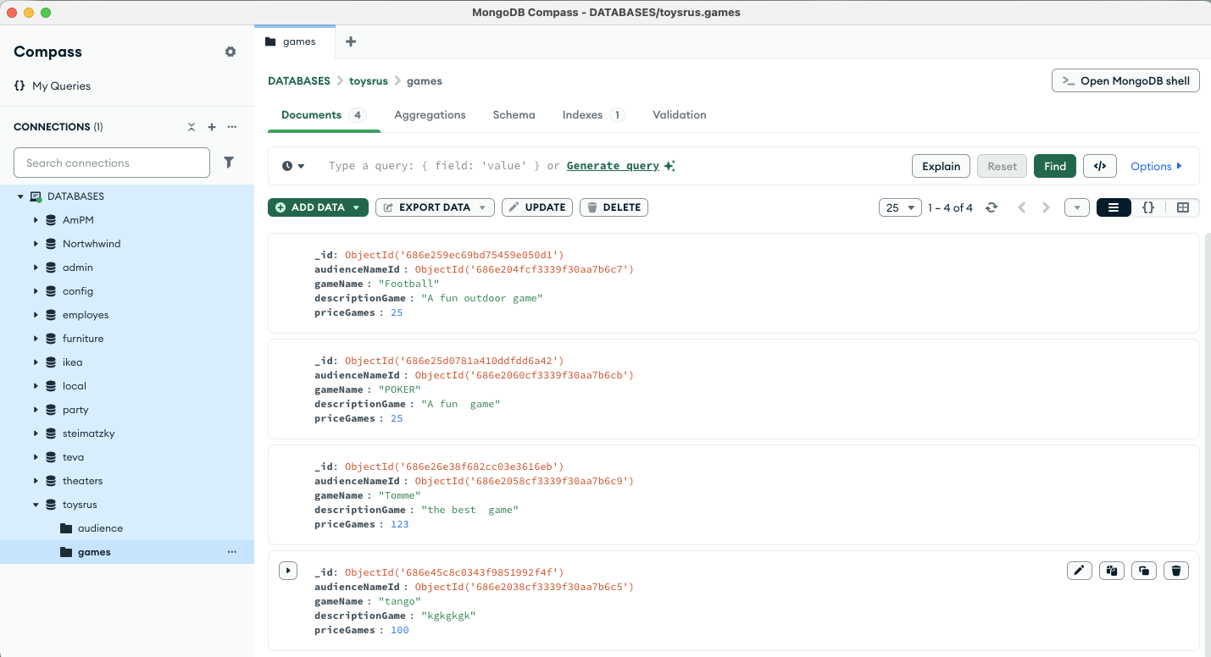Click the filter connections funnel icon
Viewport: 1211px width, 657px height.
pyautogui.click(x=229, y=163)
